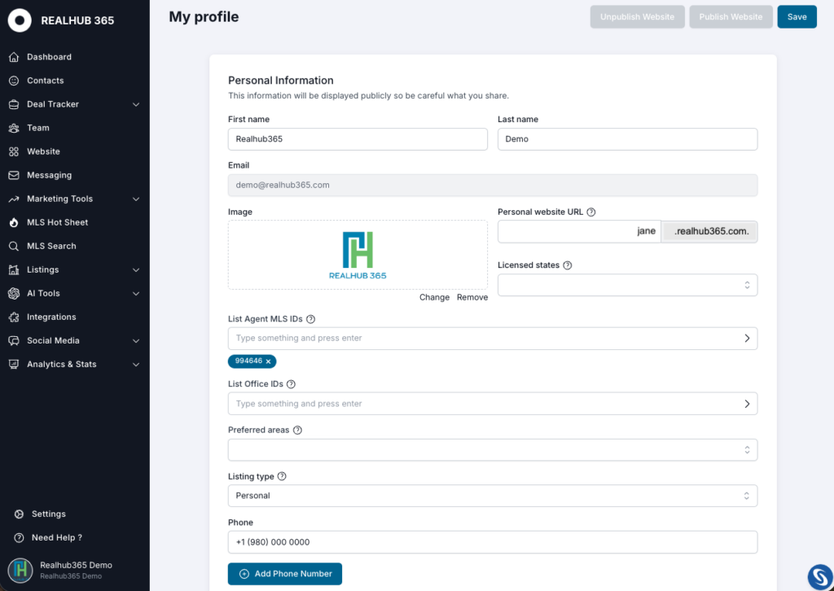This screenshot has height=591, width=834.
Task: Remove the 994646 MLS ID tag
Action: coord(268,361)
